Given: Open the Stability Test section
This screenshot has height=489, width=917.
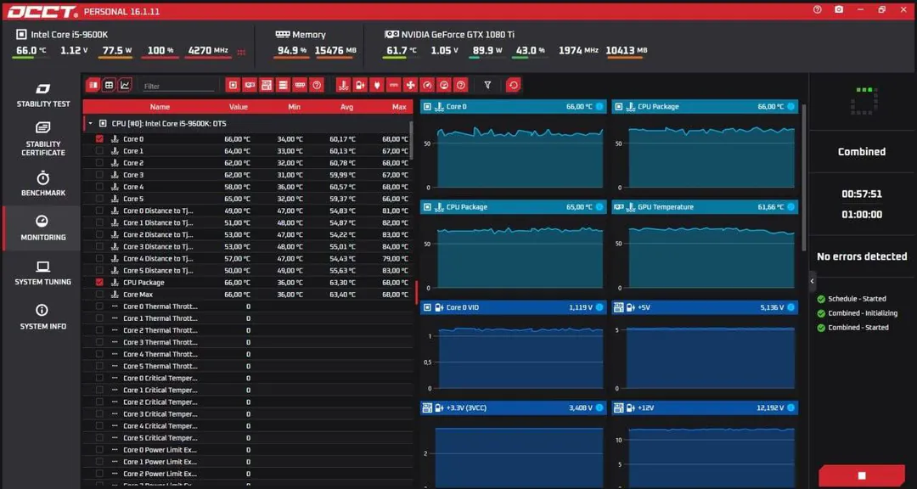Looking at the screenshot, I should click(42, 95).
